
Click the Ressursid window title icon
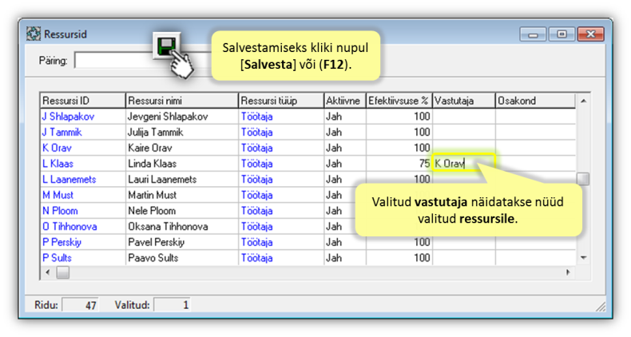point(34,34)
